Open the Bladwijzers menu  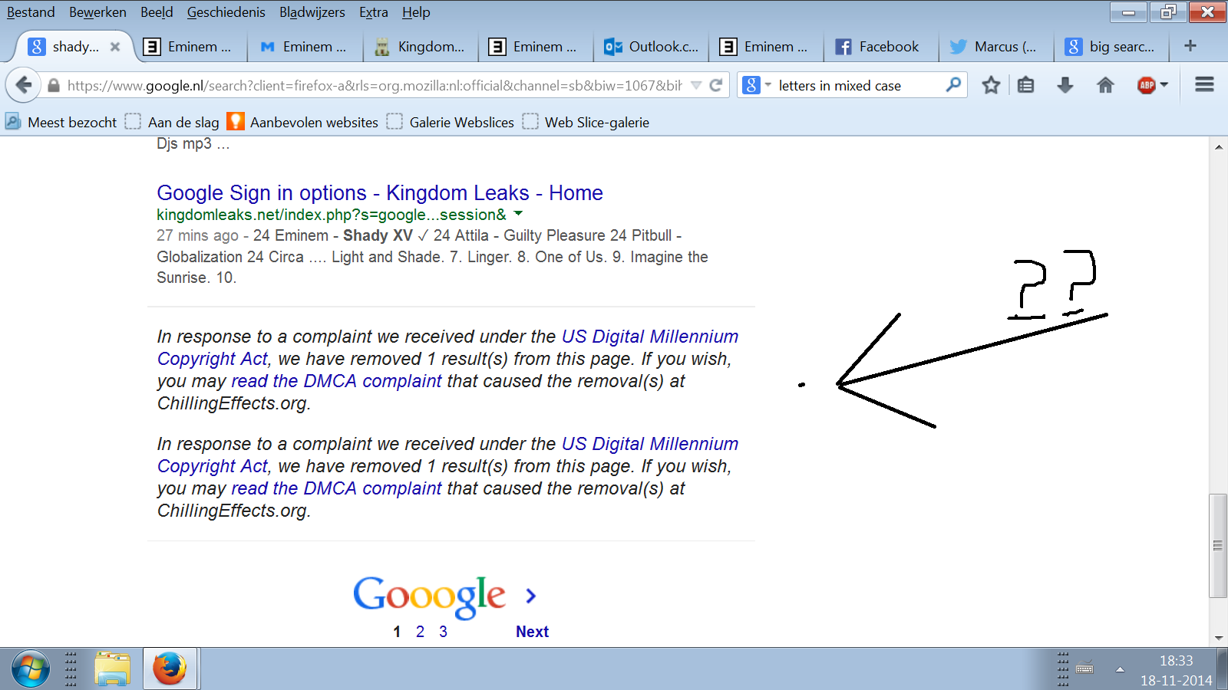tap(312, 12)
